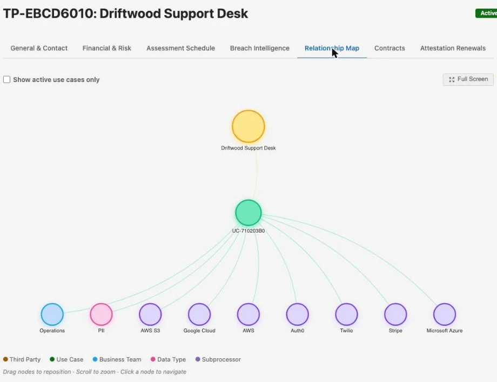The image size is (497, 382).
Task: Select the AWS S3 subprocessor node
Action: [x=150, y=314]
